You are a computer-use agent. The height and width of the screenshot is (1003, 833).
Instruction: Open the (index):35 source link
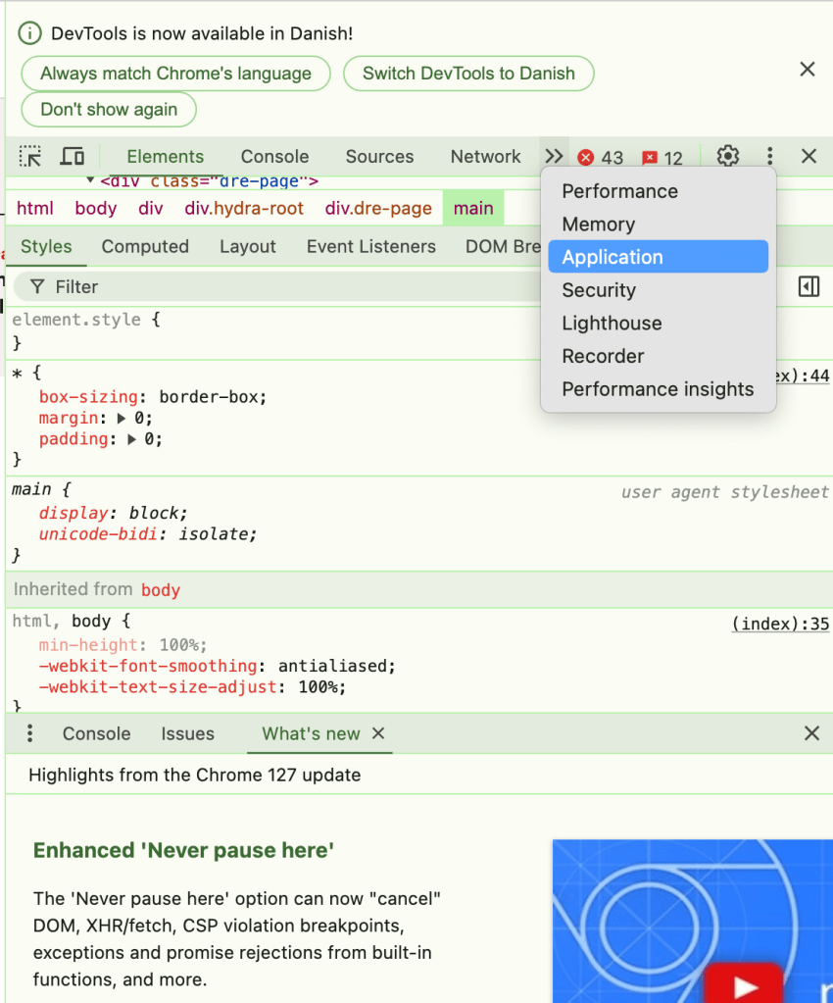click(x=780, y=624)
